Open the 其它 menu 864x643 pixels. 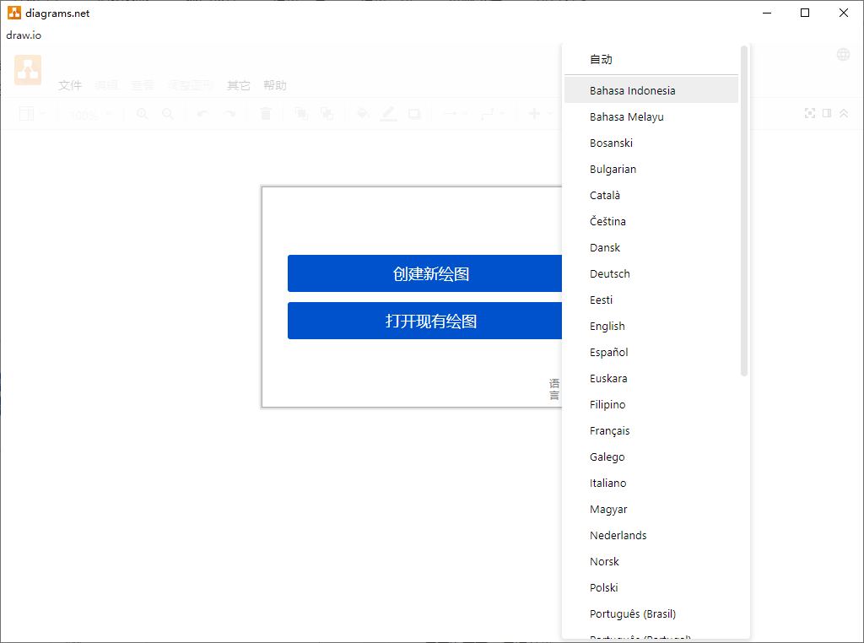click(x=237, y=84)
